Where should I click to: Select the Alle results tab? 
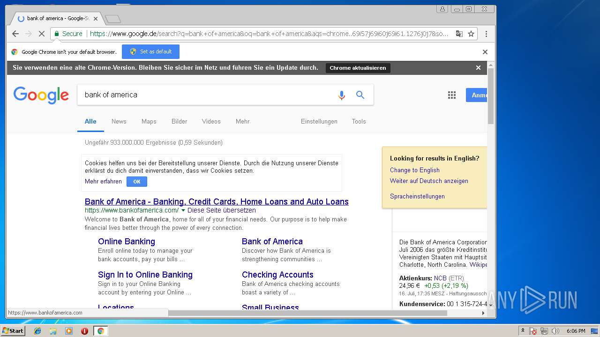coord(90,121)
